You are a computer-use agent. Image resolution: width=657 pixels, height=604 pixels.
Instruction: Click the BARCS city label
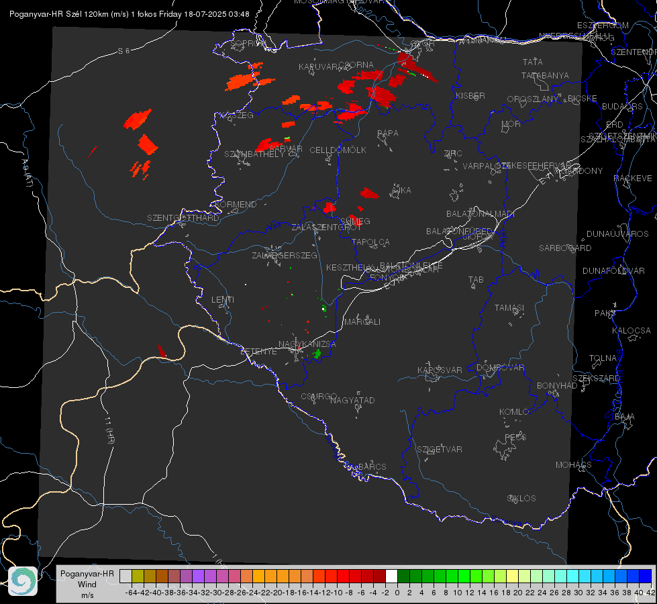[372, 466]
